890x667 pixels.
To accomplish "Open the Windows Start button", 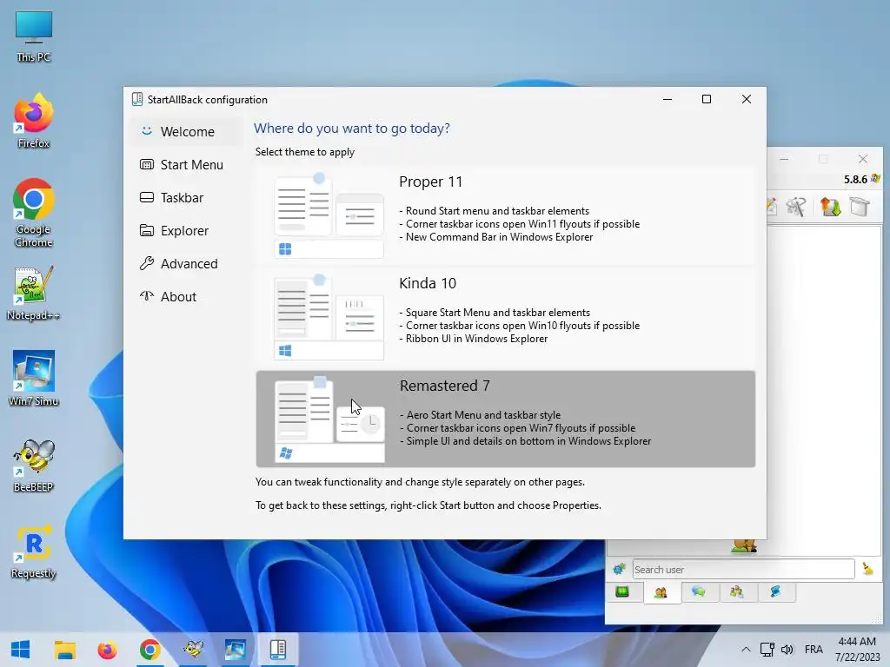I will click(x=21, y=650).
